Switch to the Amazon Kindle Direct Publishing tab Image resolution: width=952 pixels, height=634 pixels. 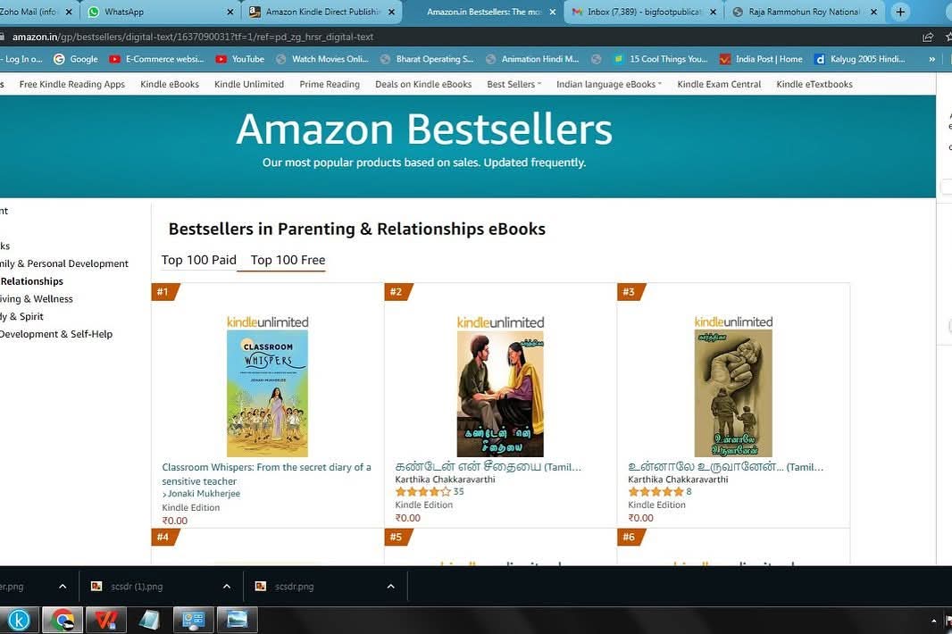click(322, 12)
